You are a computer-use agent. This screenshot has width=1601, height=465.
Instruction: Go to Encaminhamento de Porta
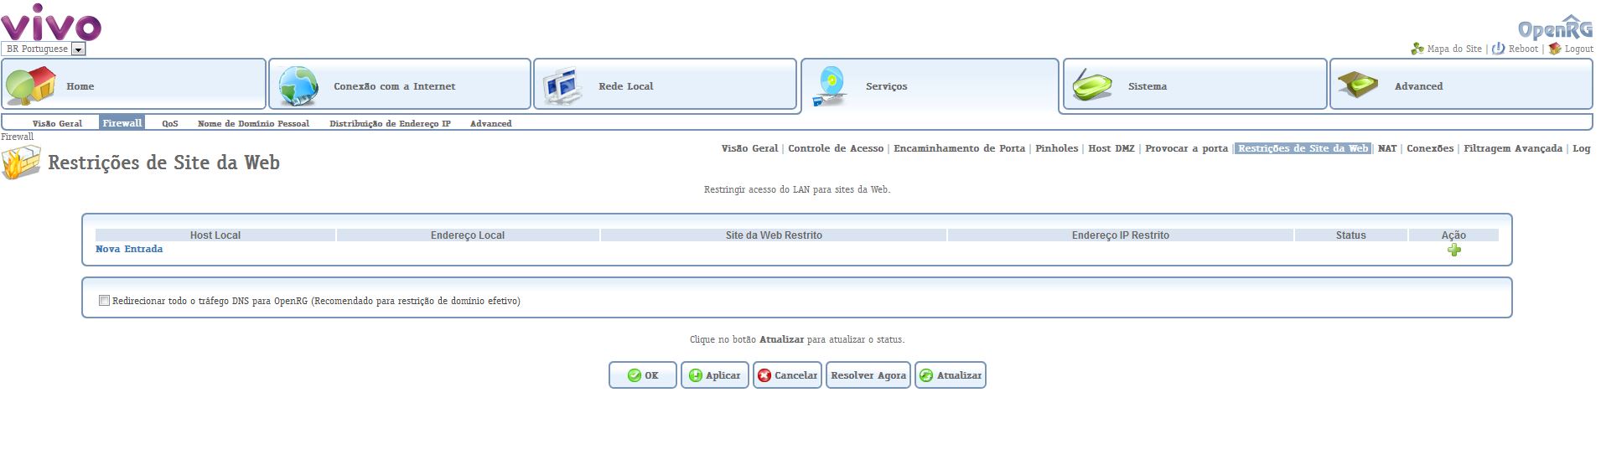(959, 148)
